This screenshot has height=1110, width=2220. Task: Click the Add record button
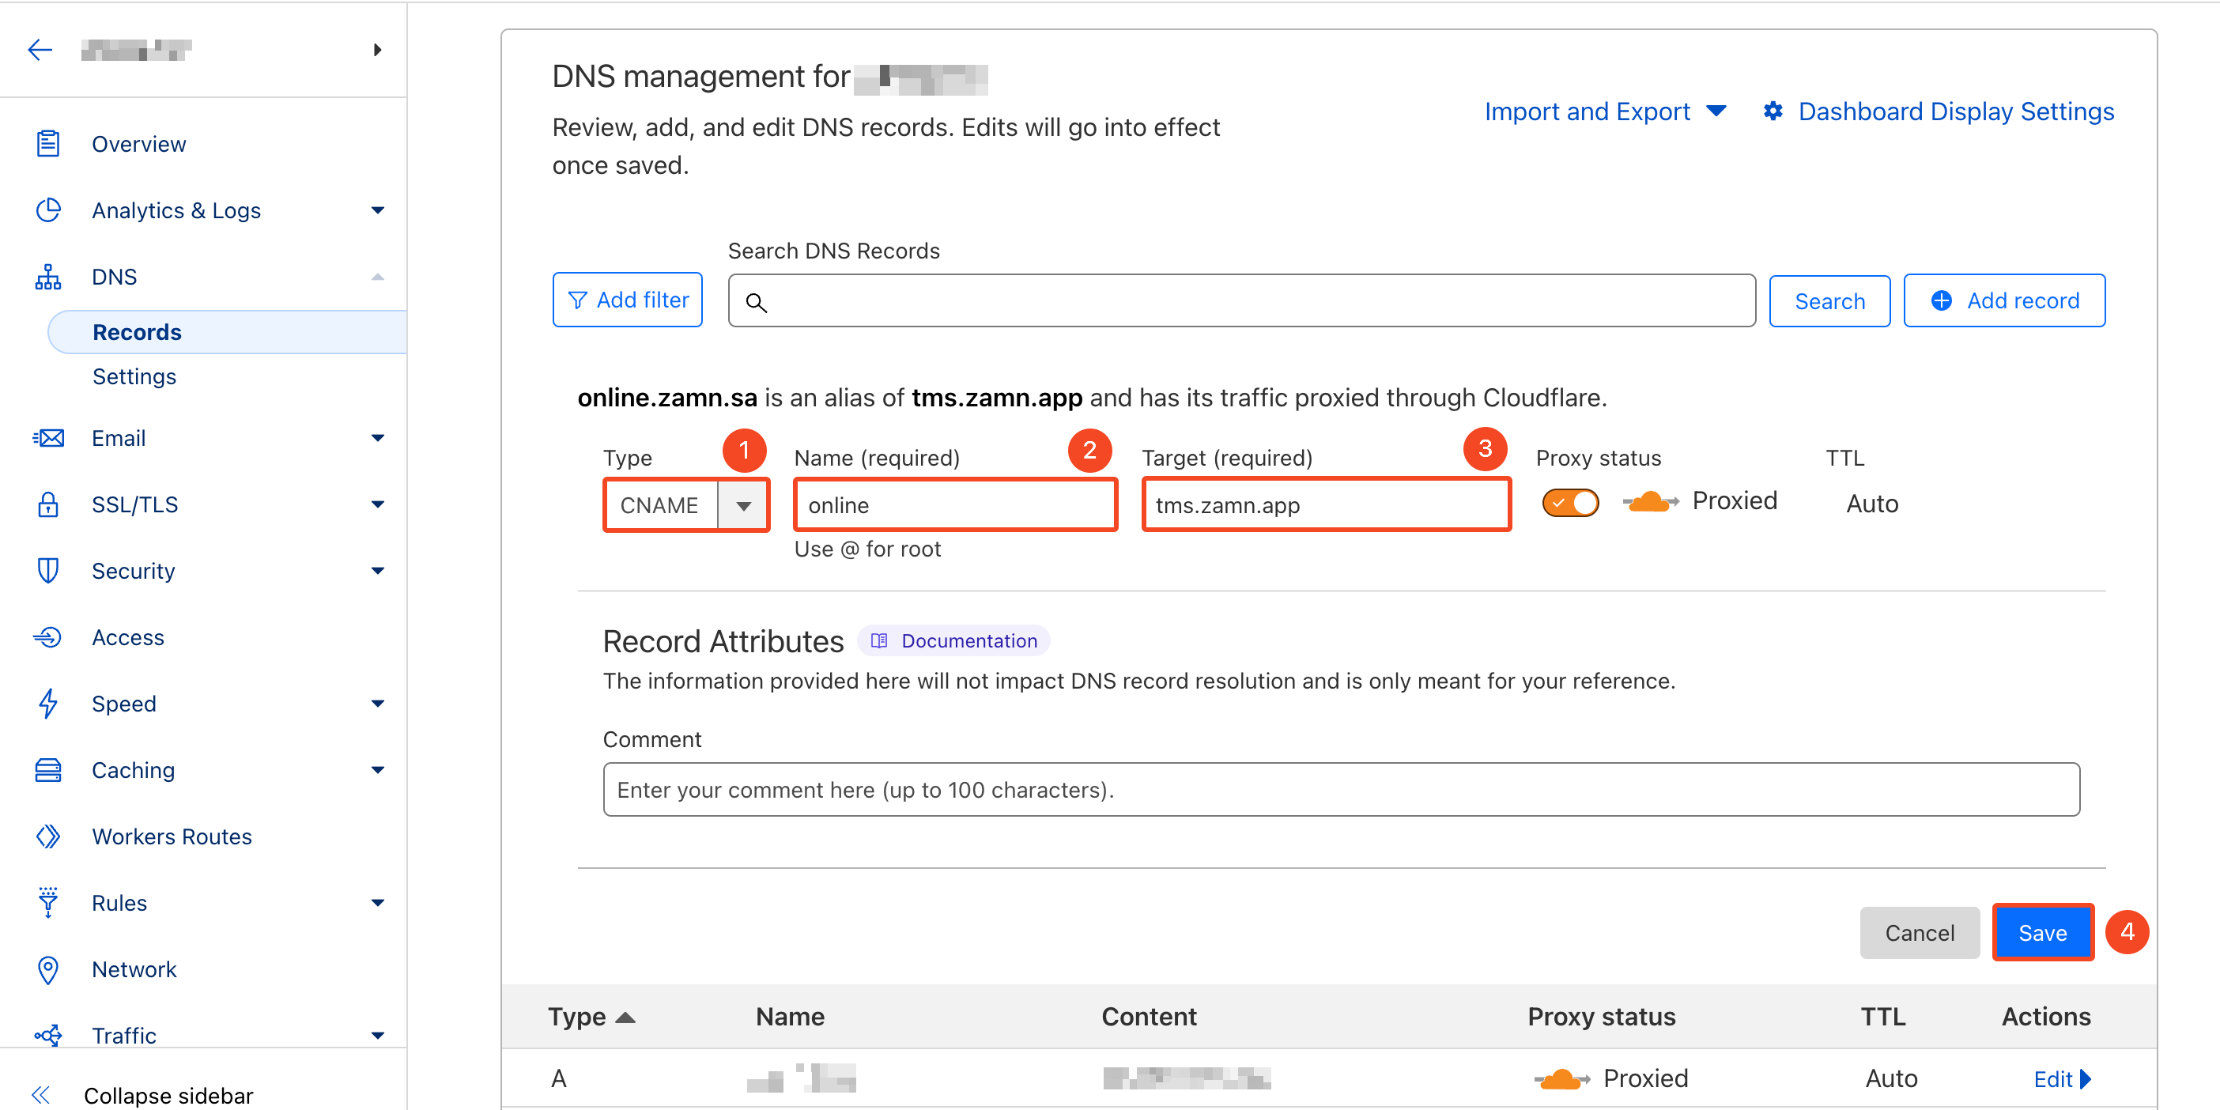click(2003, 300)
